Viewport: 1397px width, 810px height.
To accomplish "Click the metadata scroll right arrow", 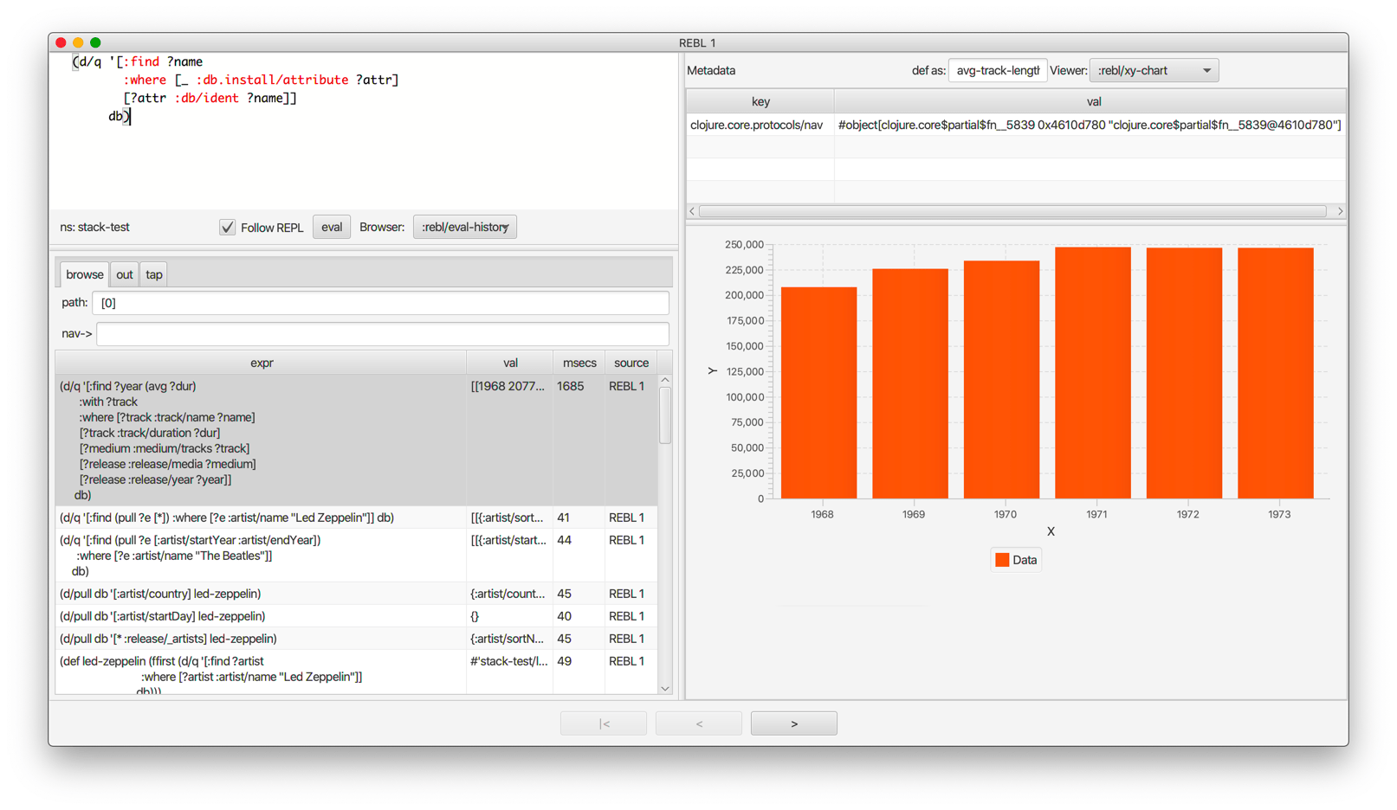I will [x=1340, y=211].
